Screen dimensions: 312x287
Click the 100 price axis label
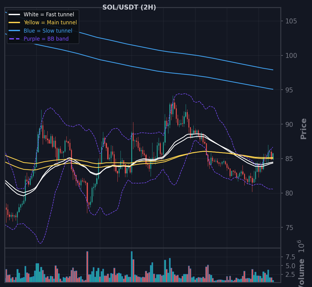click(291, 56)
